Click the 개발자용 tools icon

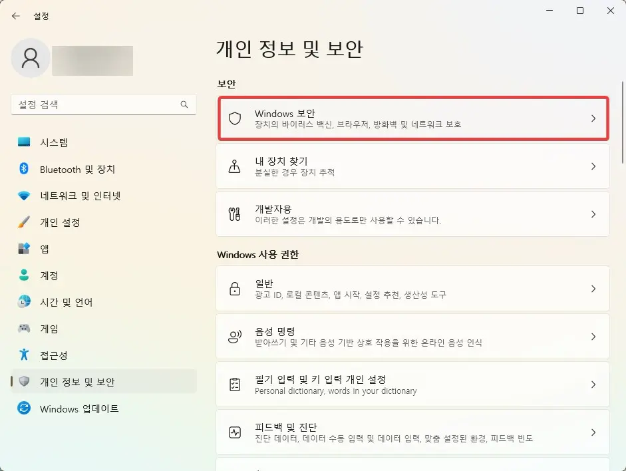coord(234,214)
